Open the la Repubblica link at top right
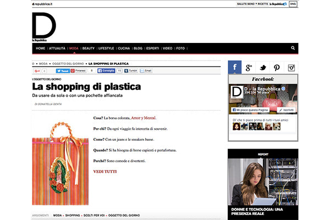The image size is (330, 220). click(x=278, y=4)
